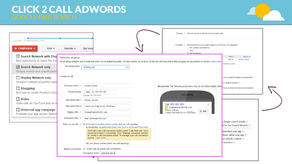Click the yellow Ad badge in preview
The width and height of the screenshot is (292, 164).
167,107
